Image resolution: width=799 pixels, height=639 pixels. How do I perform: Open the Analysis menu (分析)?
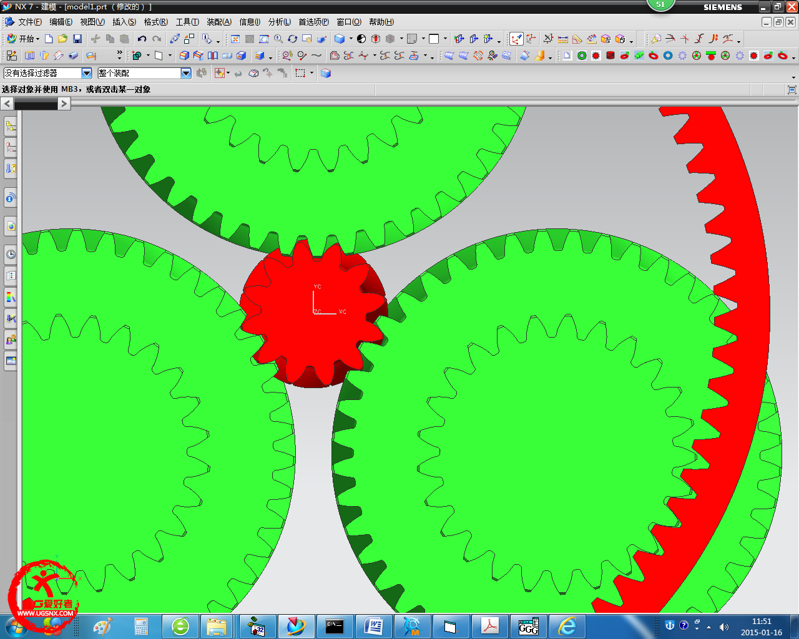tap(279, 22)
